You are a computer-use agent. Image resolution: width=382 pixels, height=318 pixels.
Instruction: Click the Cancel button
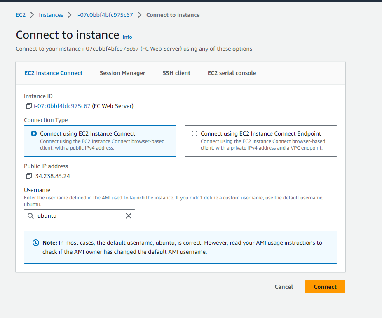[x=284, y=287]
